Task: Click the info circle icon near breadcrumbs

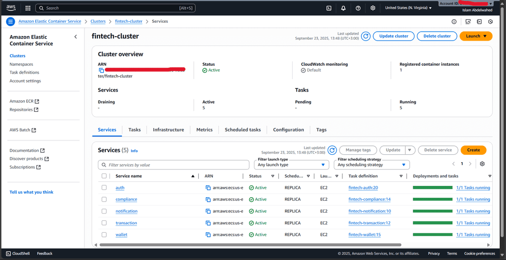Action: tap(454, 22)
